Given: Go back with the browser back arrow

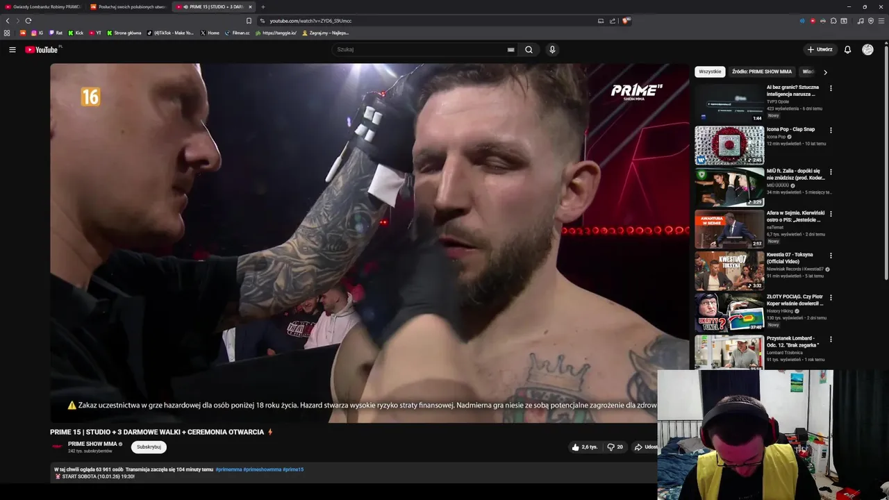Looking at the screenshot, I should [8, 21].
